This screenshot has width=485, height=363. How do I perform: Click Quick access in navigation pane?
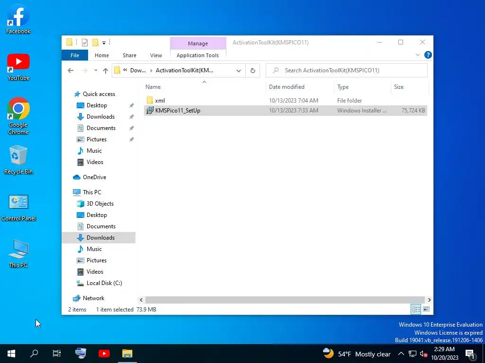point(99,94)
